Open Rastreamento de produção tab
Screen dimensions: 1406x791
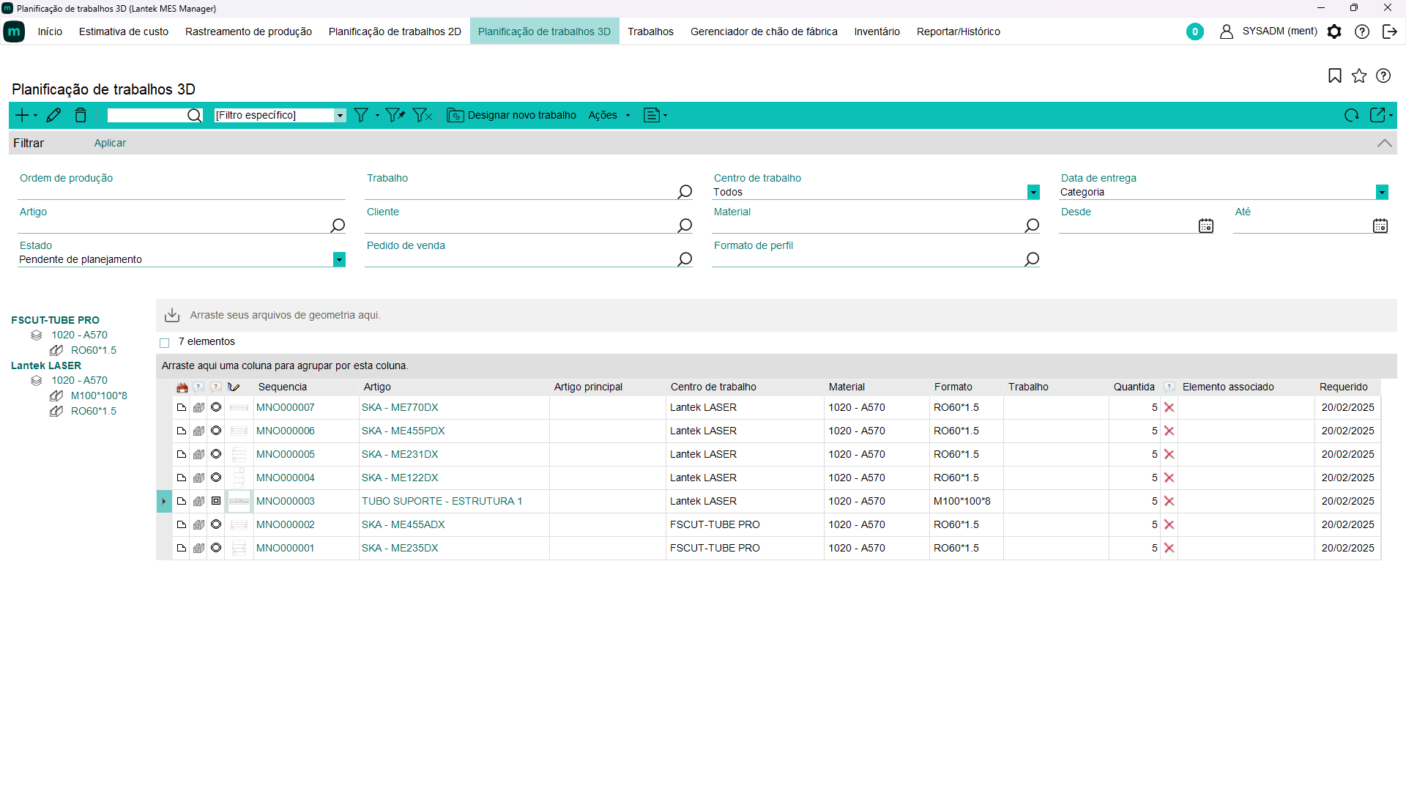point(248,31)
